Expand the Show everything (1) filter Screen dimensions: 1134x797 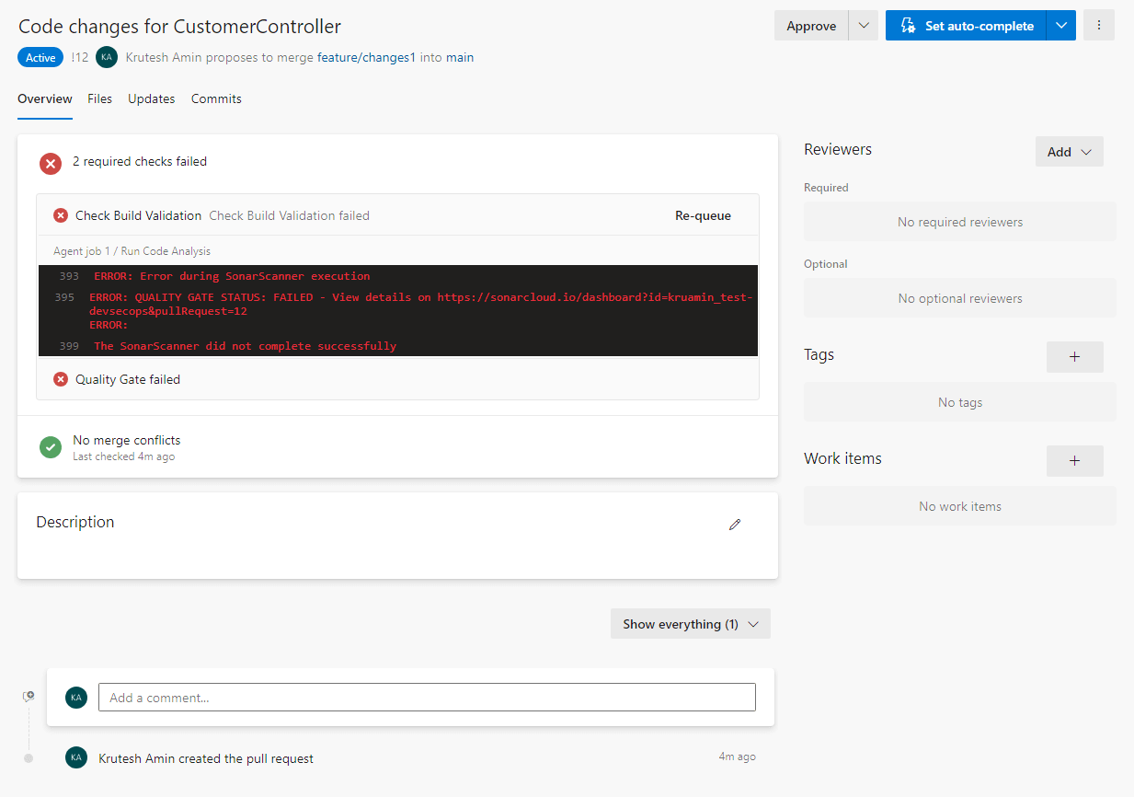coord(690,624)
